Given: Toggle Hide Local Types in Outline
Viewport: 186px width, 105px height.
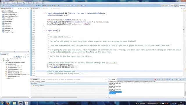Looking at the screenshot, I should pos(25,57).
